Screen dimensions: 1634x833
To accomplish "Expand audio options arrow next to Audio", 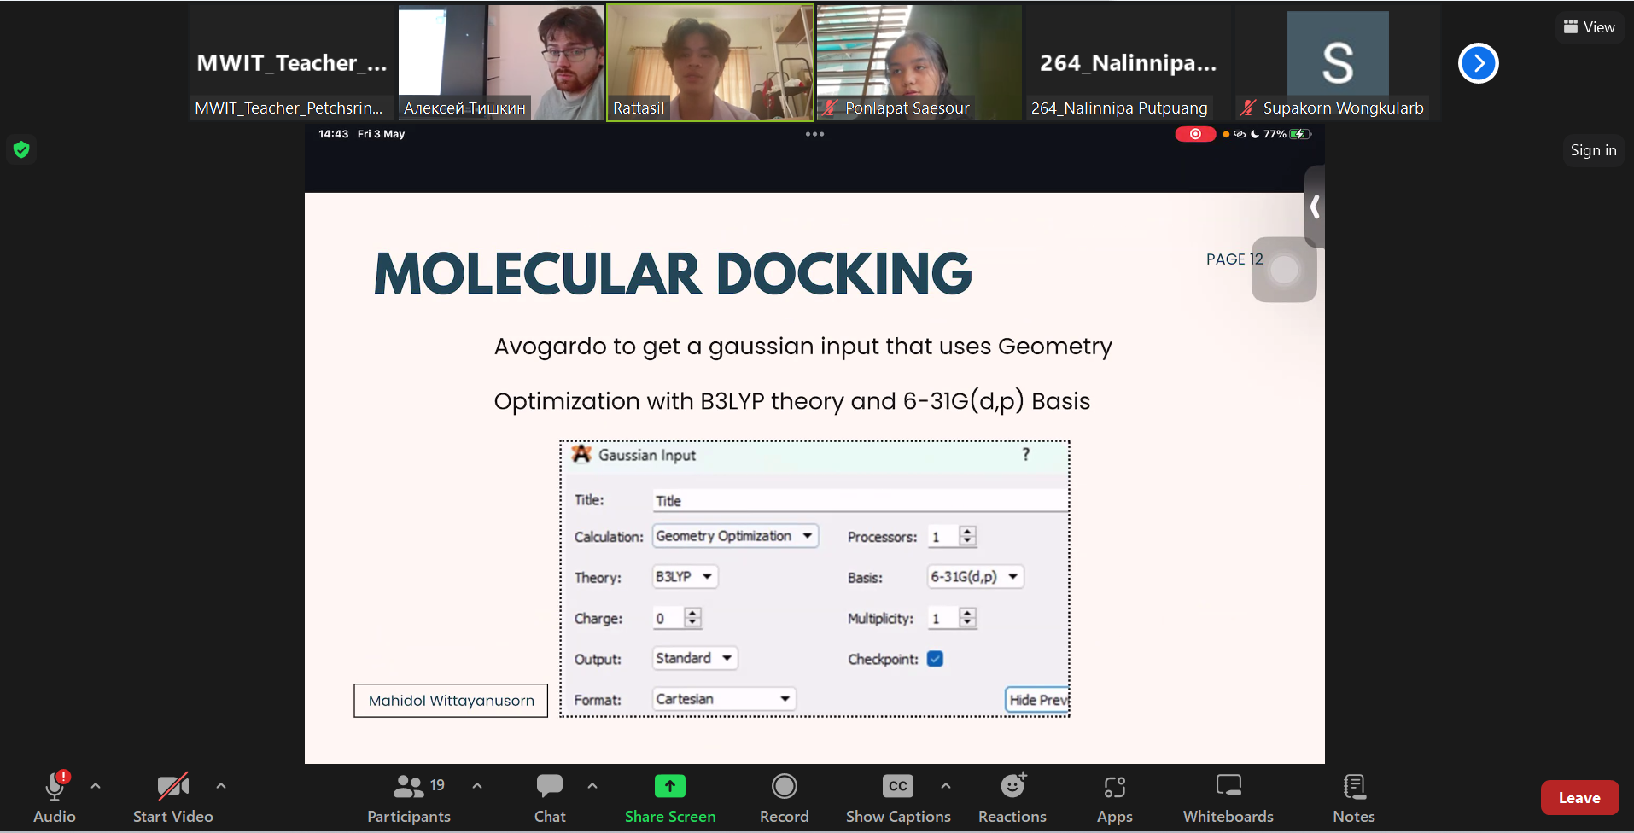I will [96, 786].
